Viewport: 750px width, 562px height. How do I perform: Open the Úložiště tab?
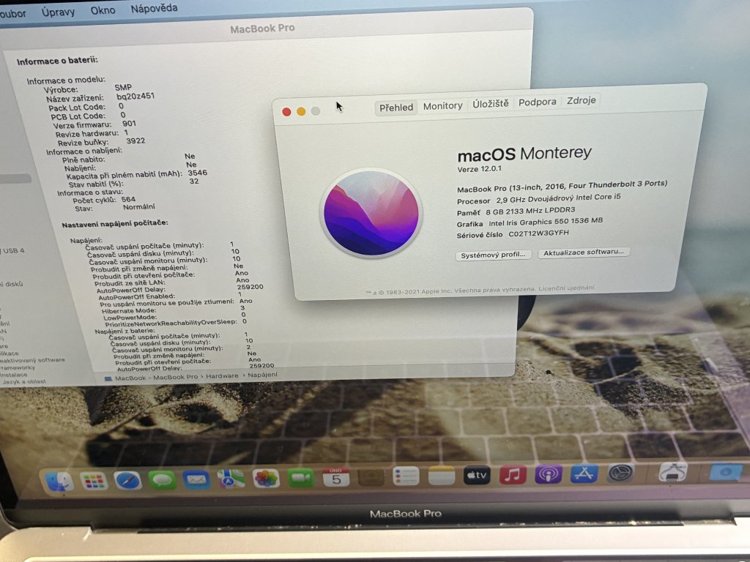tap(490, 104)
